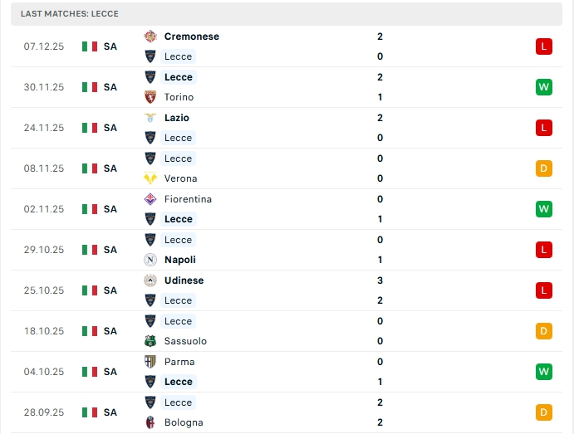Click the Torino club logo
This screenshot has width=574, height=434.
click(x=150, y=97)
